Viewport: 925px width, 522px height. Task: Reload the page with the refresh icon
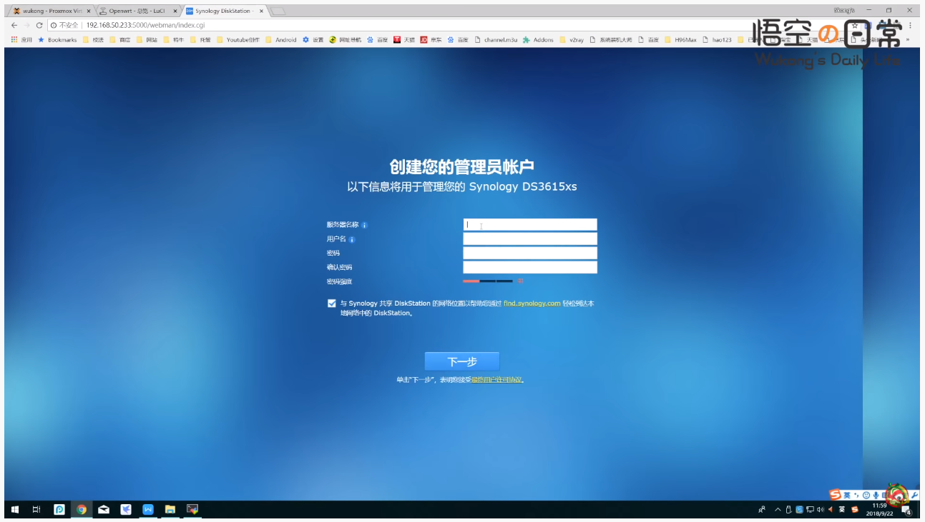point(39,25)
